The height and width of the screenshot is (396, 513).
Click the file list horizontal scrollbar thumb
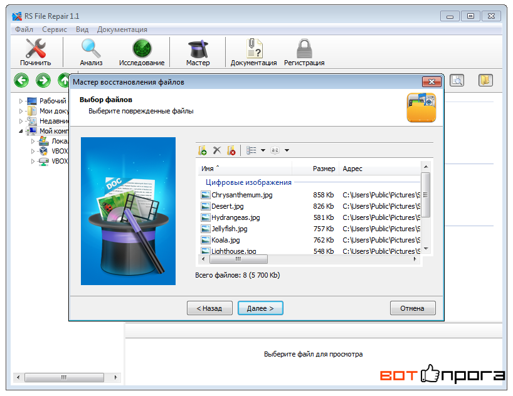(238, 259)
